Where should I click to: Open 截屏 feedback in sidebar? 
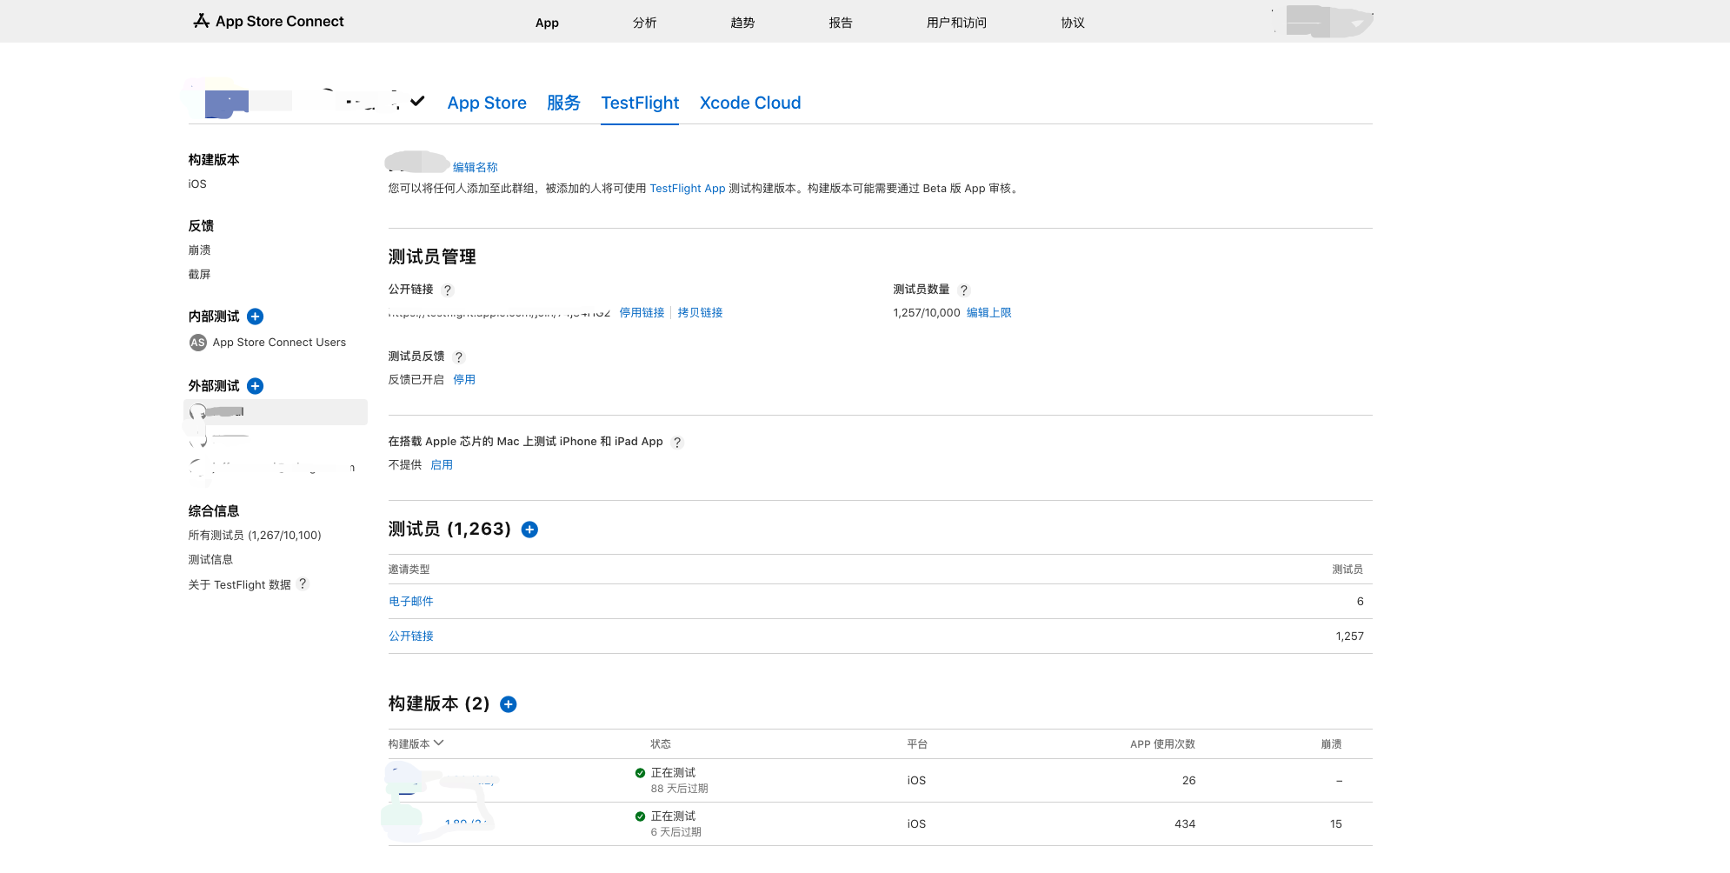(x=199, y=275)
